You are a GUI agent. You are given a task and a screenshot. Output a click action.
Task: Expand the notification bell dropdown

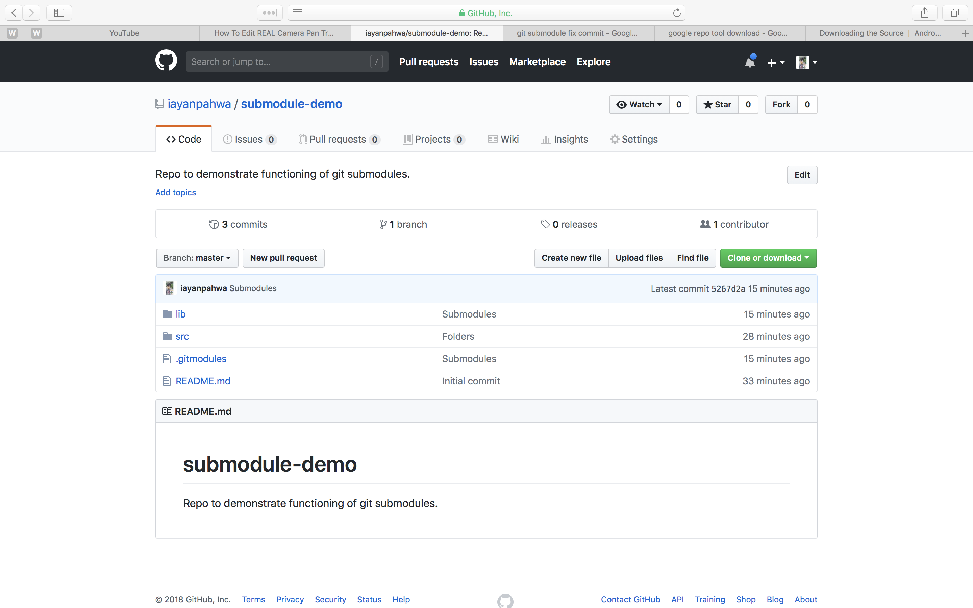point(750,61)
